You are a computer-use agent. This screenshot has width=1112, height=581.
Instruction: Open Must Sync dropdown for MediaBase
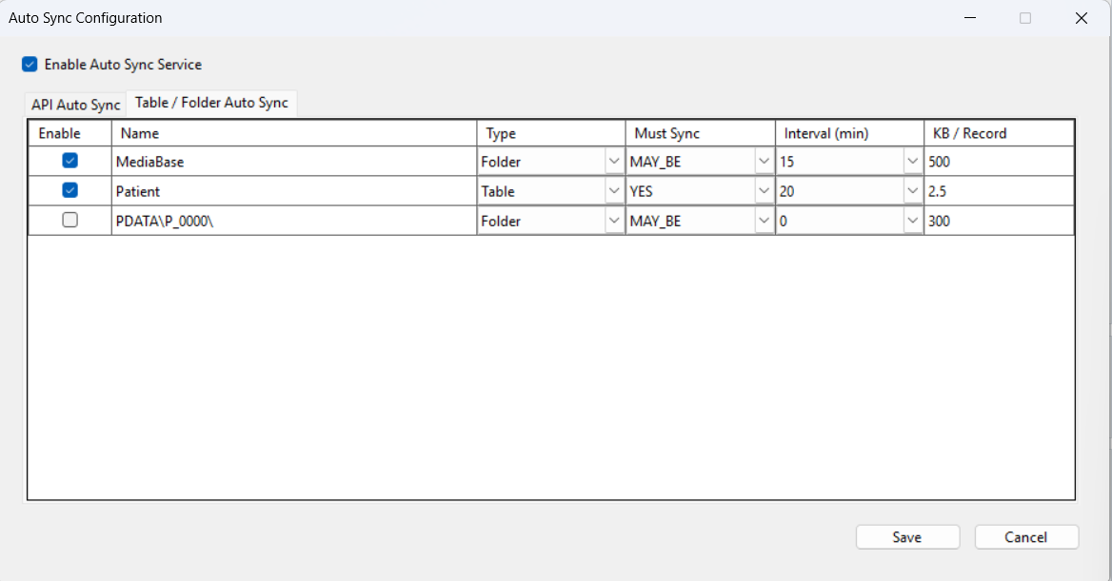pyautogui.click(x=764, y=162)
